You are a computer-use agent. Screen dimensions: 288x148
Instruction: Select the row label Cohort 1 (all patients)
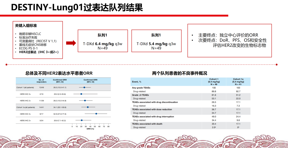pyautogui.click(x=25, y=87)
